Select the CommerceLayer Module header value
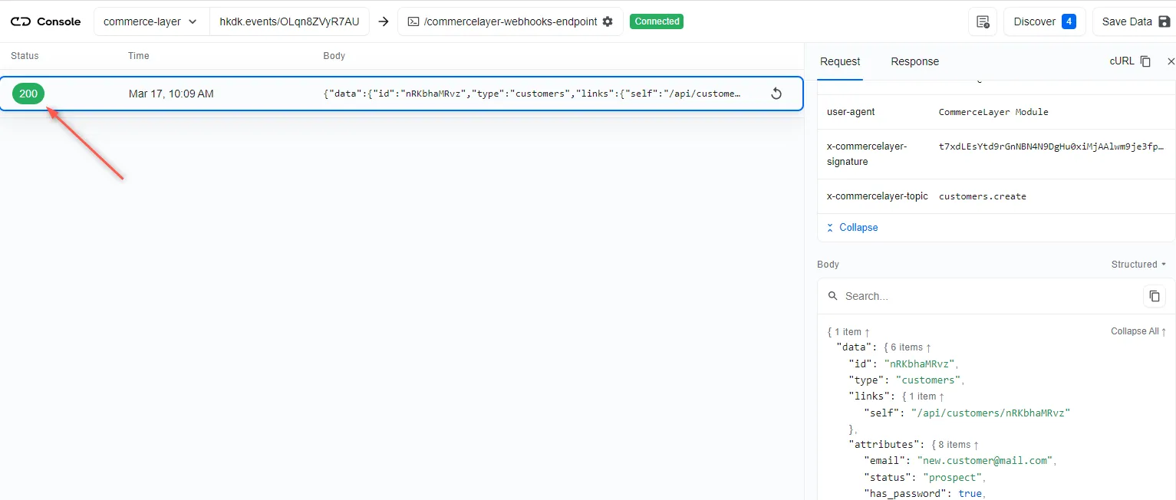Viewport: 1176px width, 500px height. coord(993,112)
